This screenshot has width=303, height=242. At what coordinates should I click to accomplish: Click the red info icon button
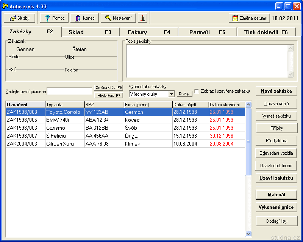click(142, 18)
